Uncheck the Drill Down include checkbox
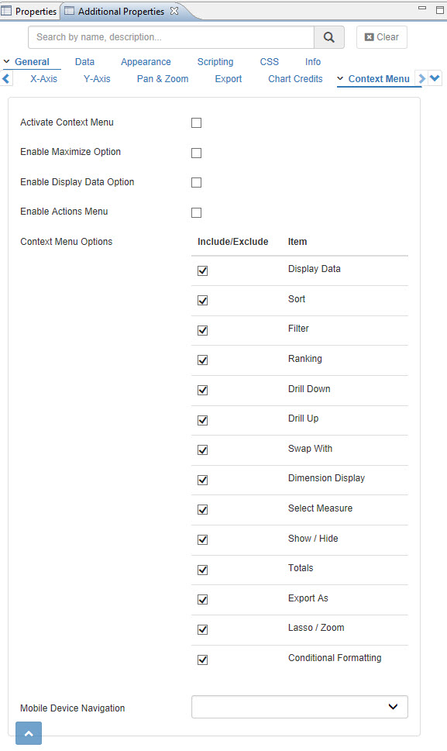The height and width of the screenshot is (751, 447). click(x=202, y=390)
